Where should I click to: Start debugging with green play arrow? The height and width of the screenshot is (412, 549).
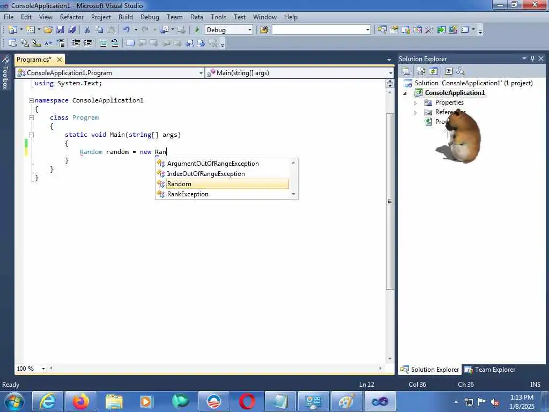(x=197, y=30)
